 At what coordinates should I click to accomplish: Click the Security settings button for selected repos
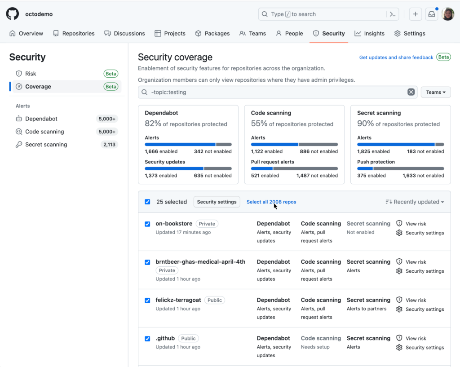coord(217,202)
